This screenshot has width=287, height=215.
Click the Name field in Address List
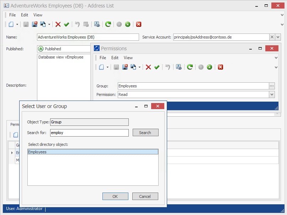coord(88,37)
